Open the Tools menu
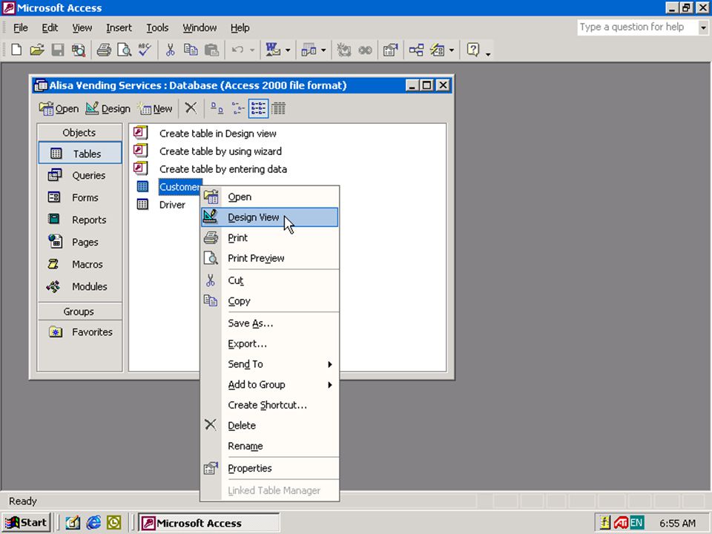The width and height of the screenshot is (712, 534). coord(157,27)
